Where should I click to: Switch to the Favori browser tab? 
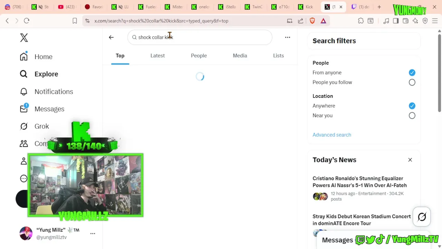[x=94, y=7]
